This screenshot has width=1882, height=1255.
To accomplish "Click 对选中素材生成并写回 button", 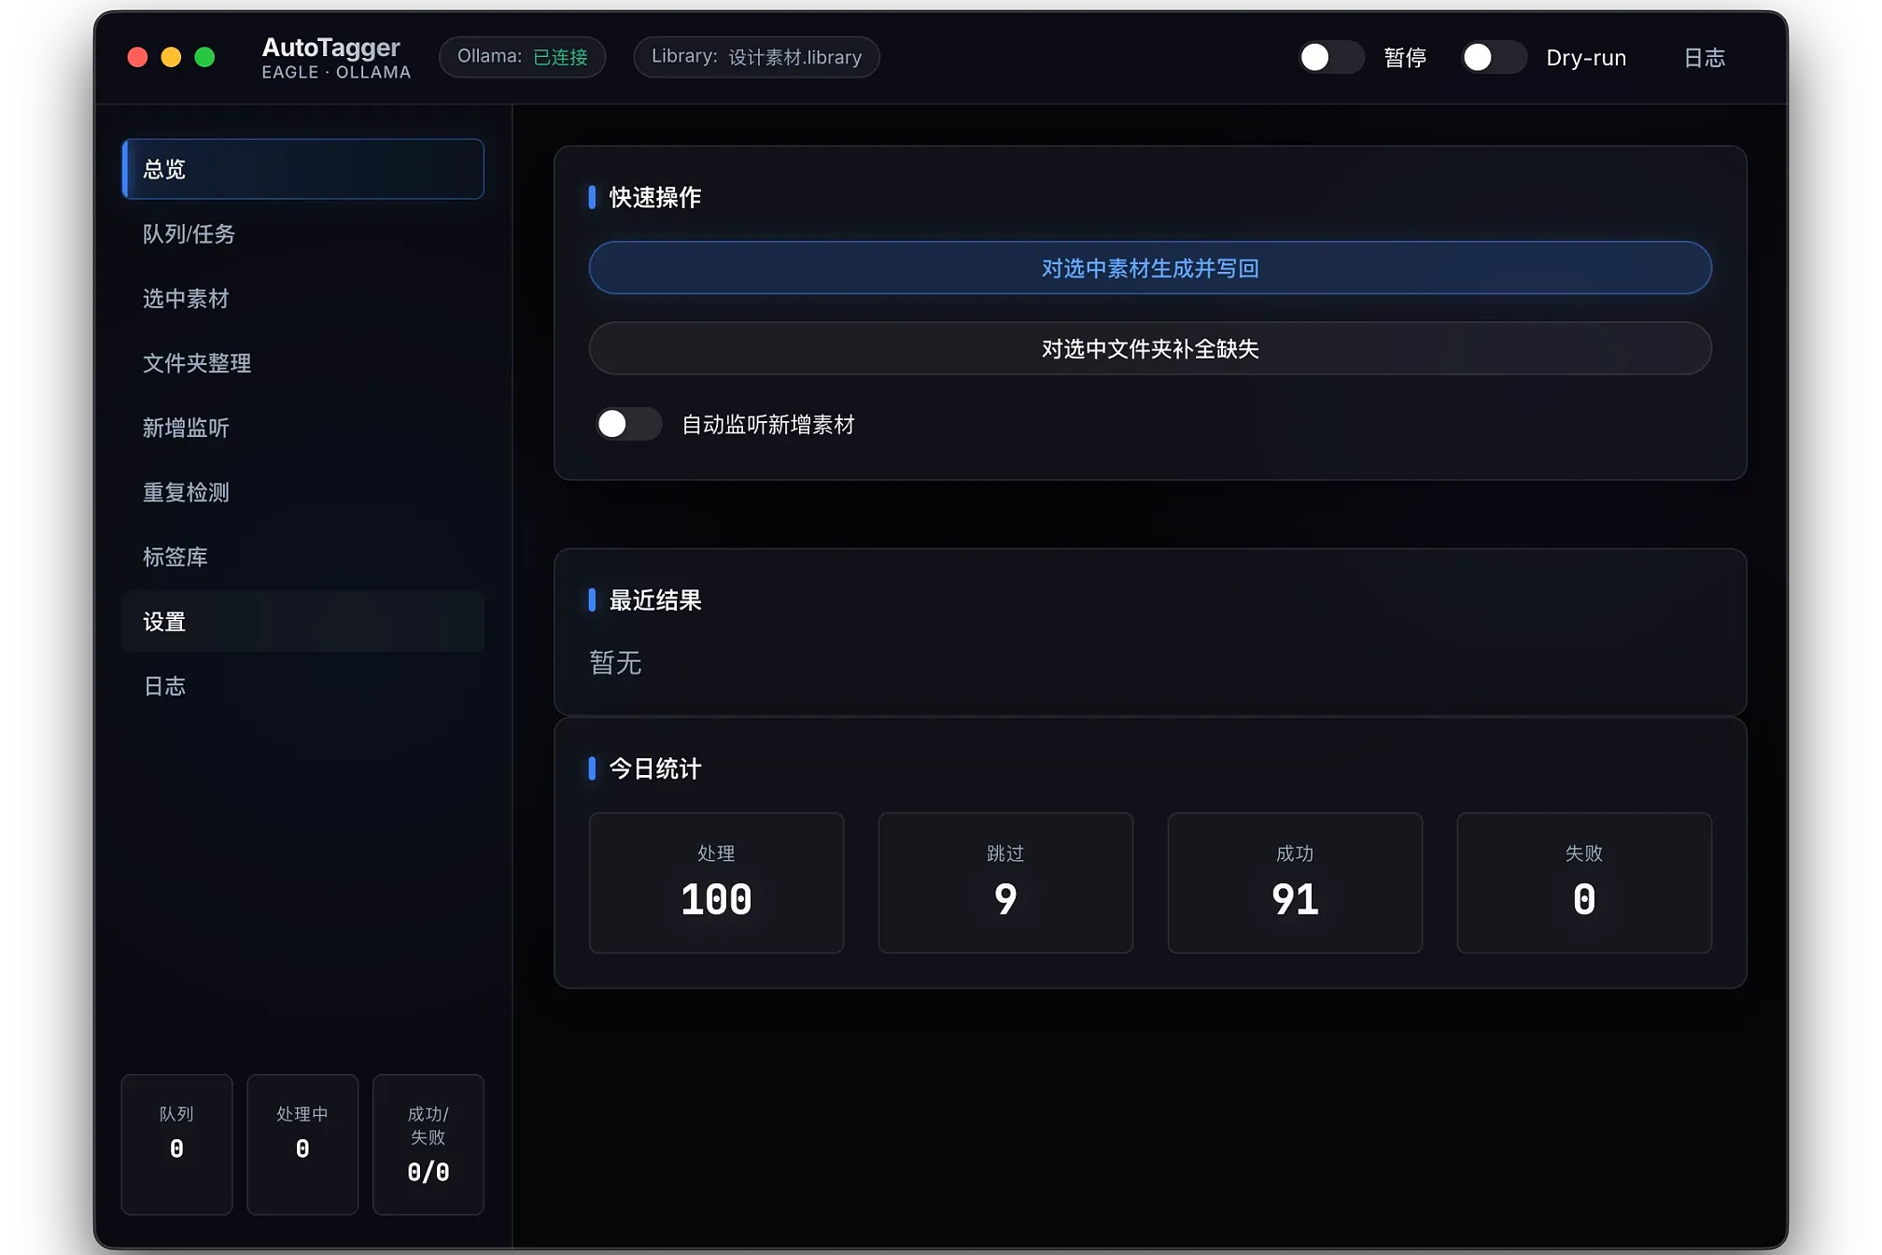I will [1150, 268].
